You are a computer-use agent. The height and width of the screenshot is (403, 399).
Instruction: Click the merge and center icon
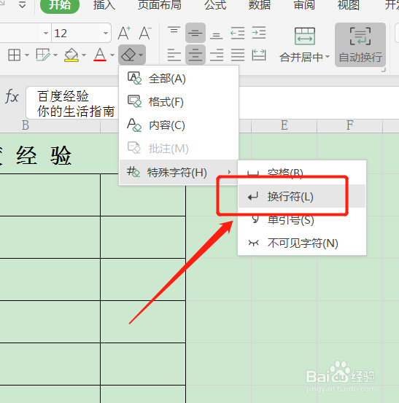(305, 36)
